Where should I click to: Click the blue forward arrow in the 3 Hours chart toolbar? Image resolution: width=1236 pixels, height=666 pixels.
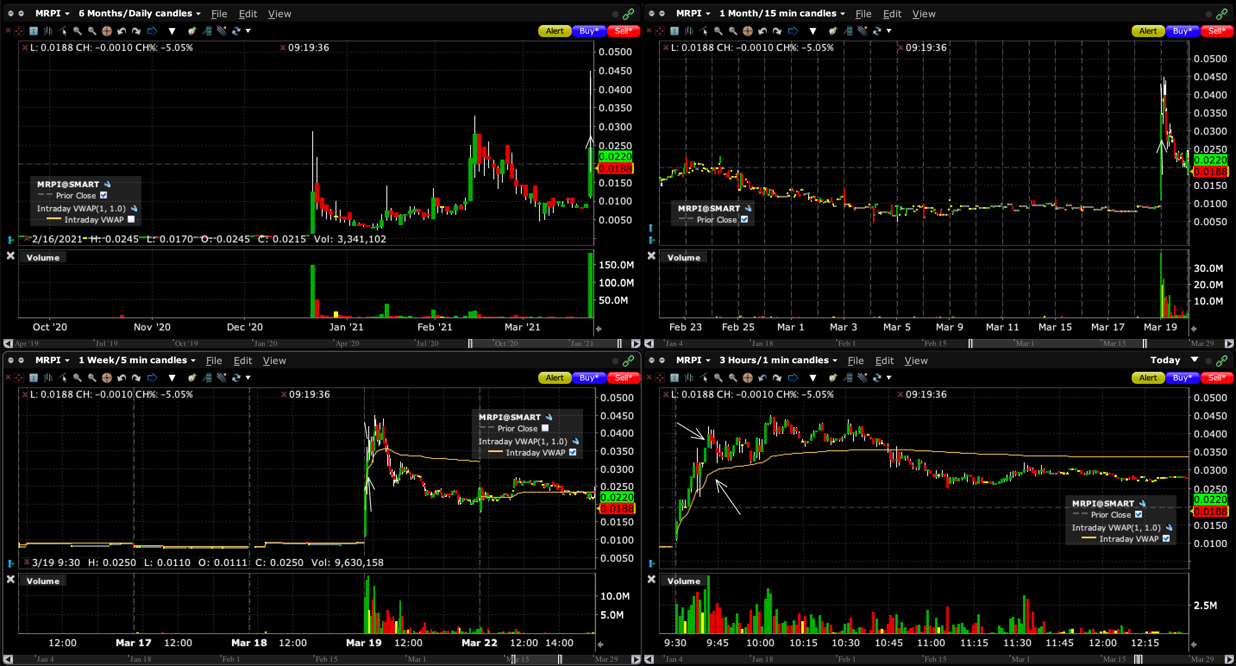click(x=793, y=378)
